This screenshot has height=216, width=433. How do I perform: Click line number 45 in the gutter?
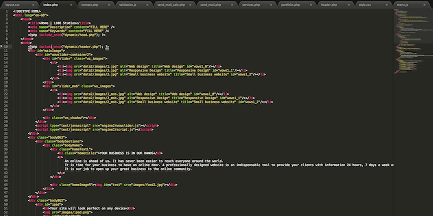[6, 185]
